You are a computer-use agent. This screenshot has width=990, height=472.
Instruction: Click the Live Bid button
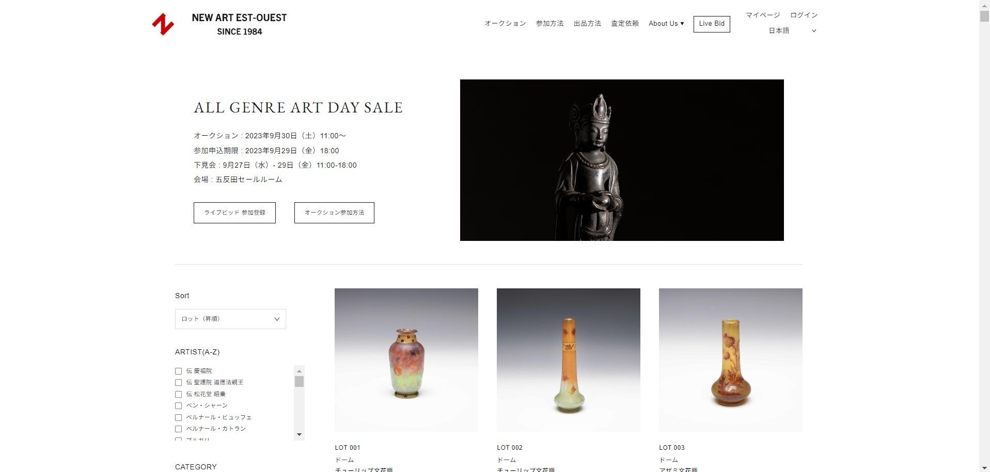[x=712, y=24]
